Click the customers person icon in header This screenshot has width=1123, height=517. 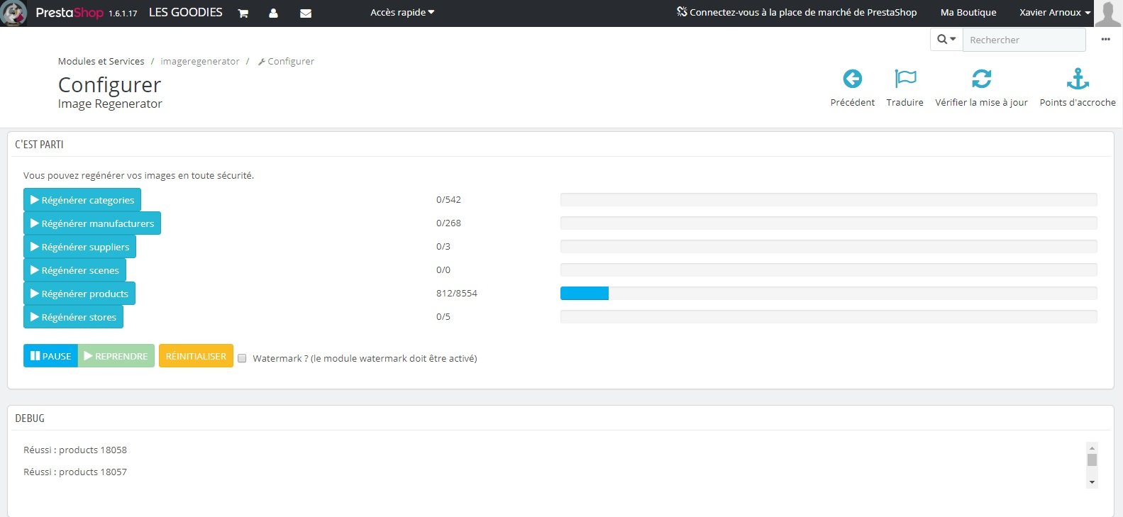[273, 13]
